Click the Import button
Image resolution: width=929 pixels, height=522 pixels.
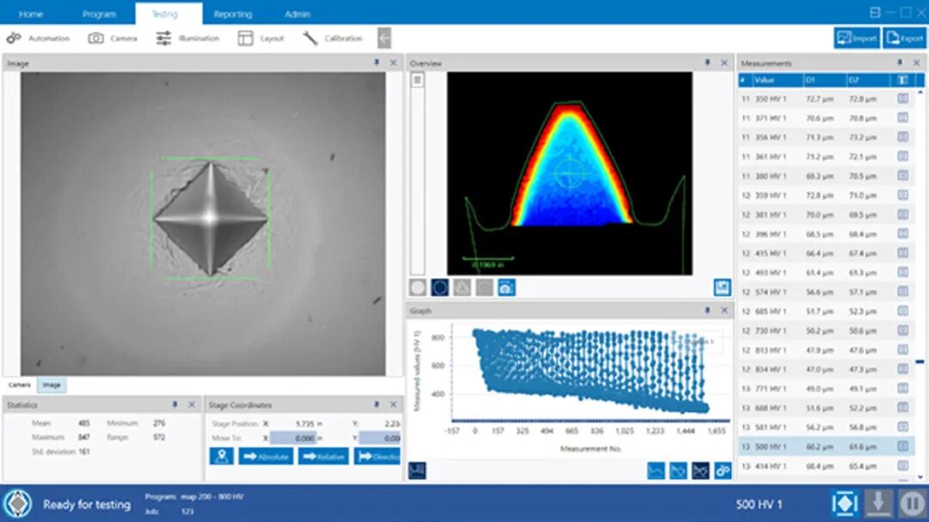pos(857,39)
